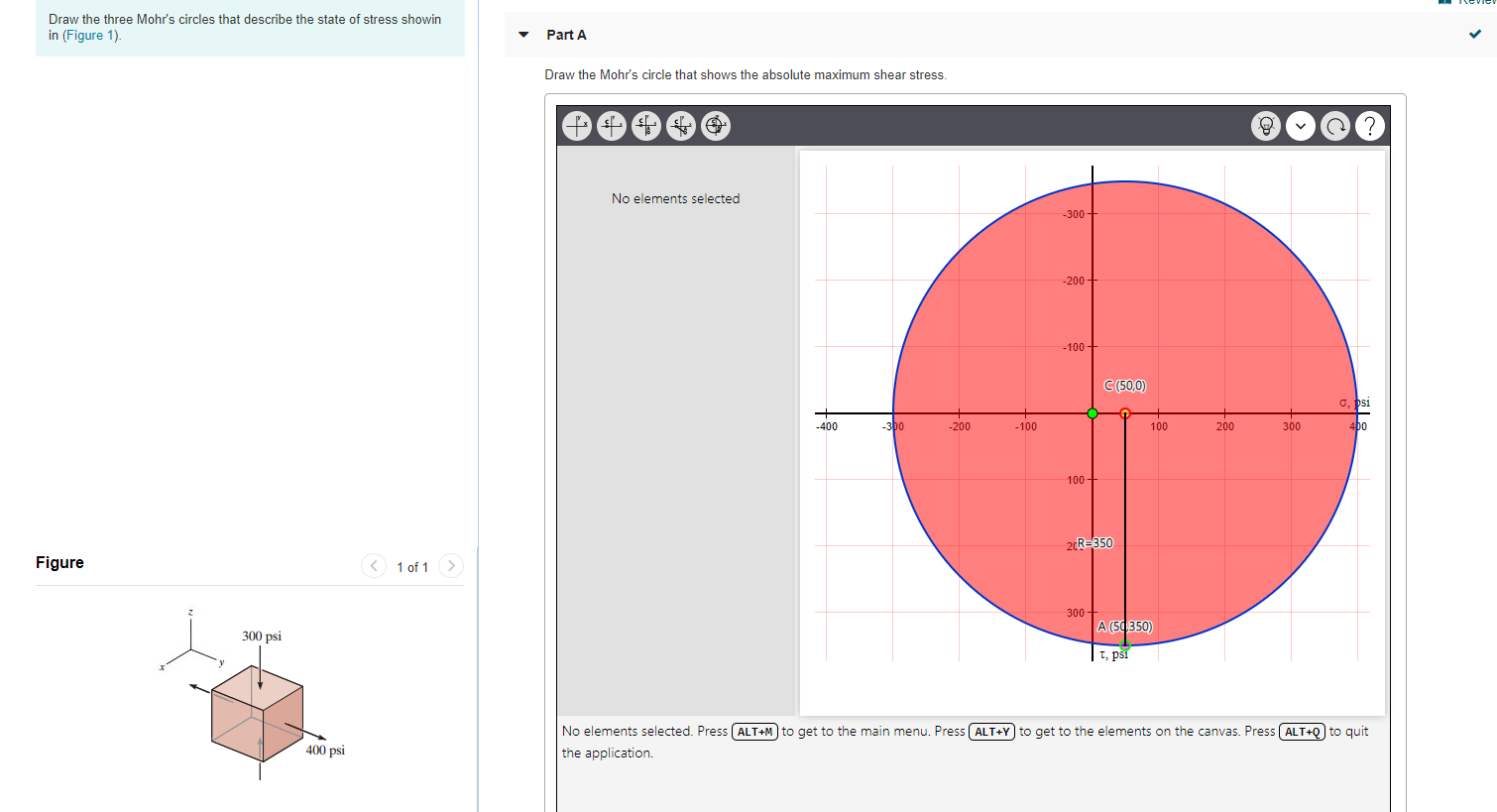Click the '400 psi' label in figure
Viewport: 1497px width, 812px height.
click(x=325, y=750)
